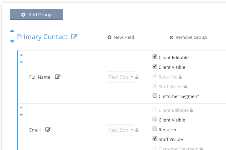
Task: Move Full Name field up
Action: 21,55
